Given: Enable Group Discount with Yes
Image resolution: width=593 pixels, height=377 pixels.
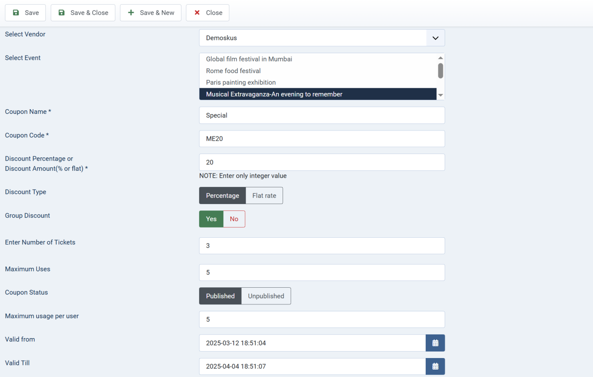Looking at the screenshot, I should click(211, 219).
